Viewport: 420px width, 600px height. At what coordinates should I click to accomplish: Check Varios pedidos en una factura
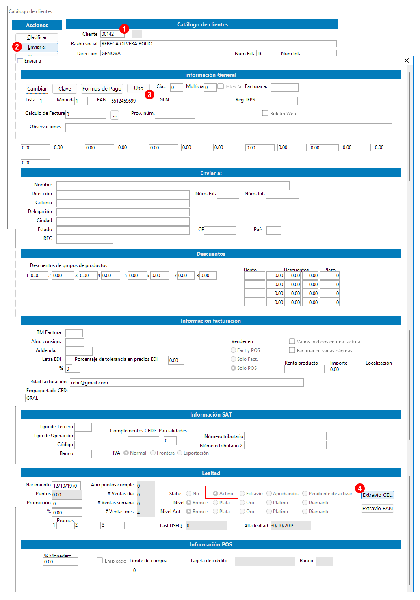point(292,341)
